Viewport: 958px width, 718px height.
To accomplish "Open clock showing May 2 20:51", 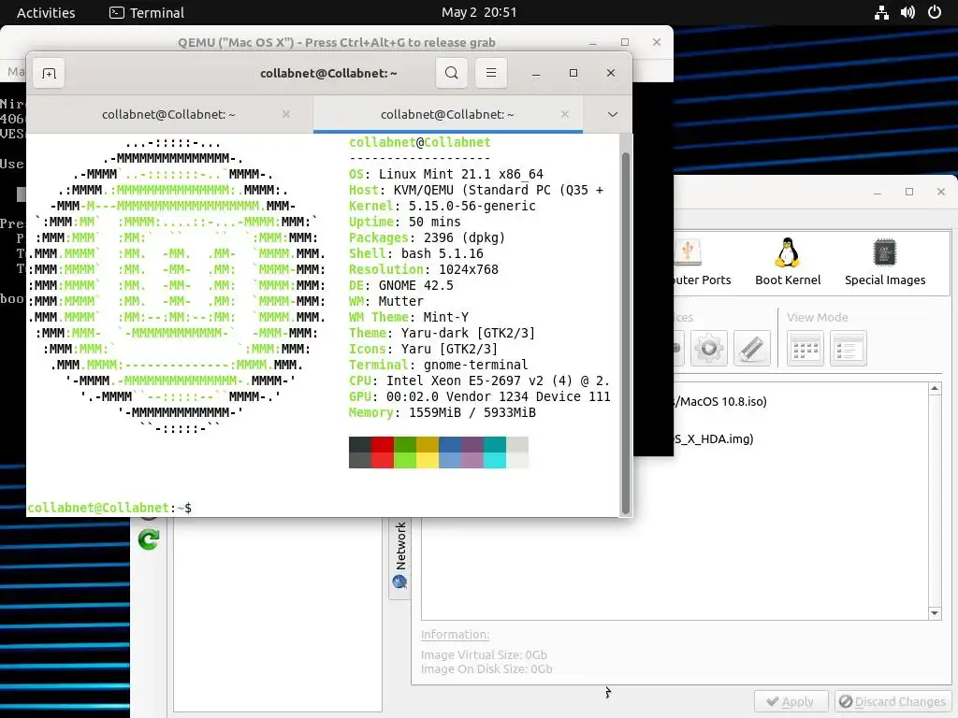I will [x=479, y=12].
